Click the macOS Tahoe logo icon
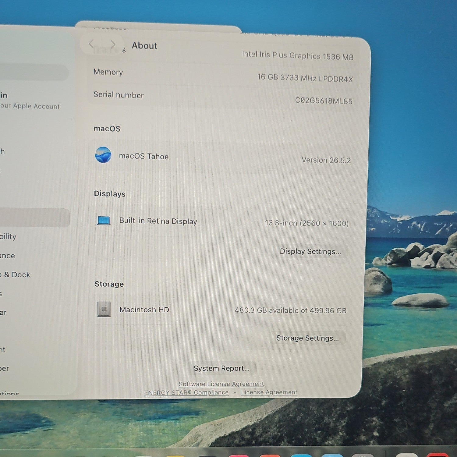 click(x=103, y=155)
